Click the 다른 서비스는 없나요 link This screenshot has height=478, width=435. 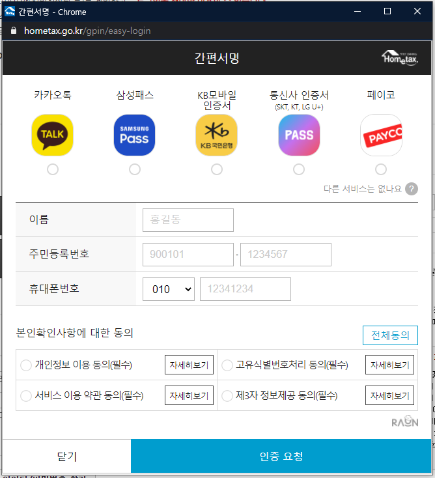[x=363, y=189]
